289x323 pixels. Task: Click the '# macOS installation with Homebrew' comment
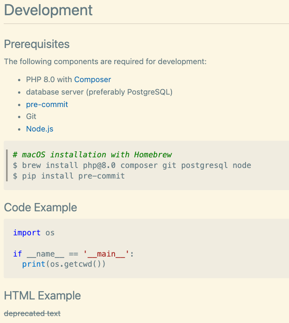click(92, 155)
